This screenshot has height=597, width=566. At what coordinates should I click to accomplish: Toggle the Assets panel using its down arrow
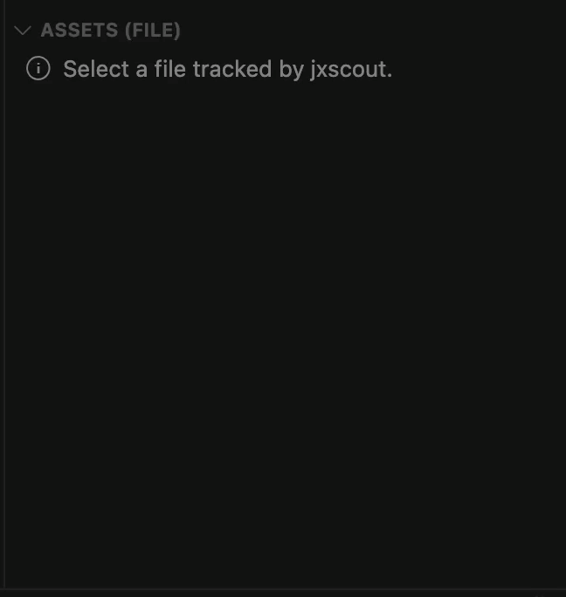(x=24, y=31)
